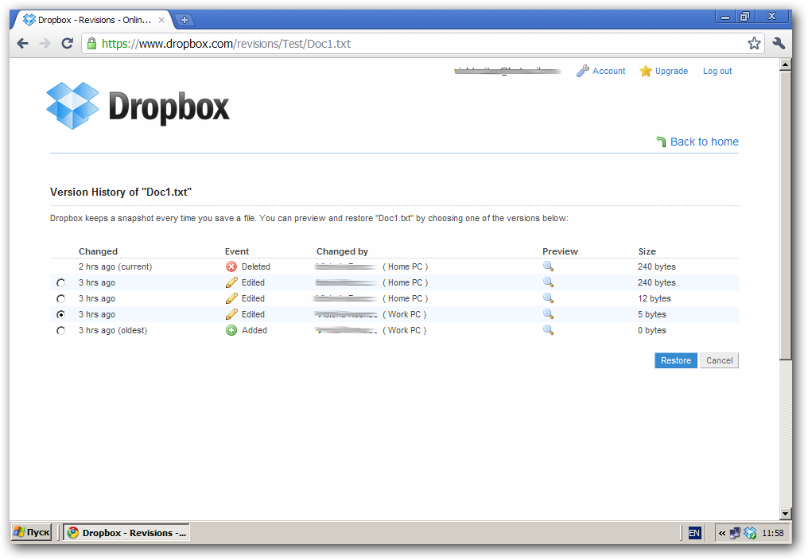Screen dimensions: 808x560
Task: Click the green Added event icon
Action: pyautogui.click(x=231, y=331)
